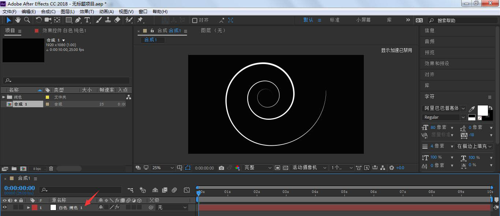
Task: Open the 阿里巴巴普惠体 font family dropdown
Action: click(x=444, y=108)
